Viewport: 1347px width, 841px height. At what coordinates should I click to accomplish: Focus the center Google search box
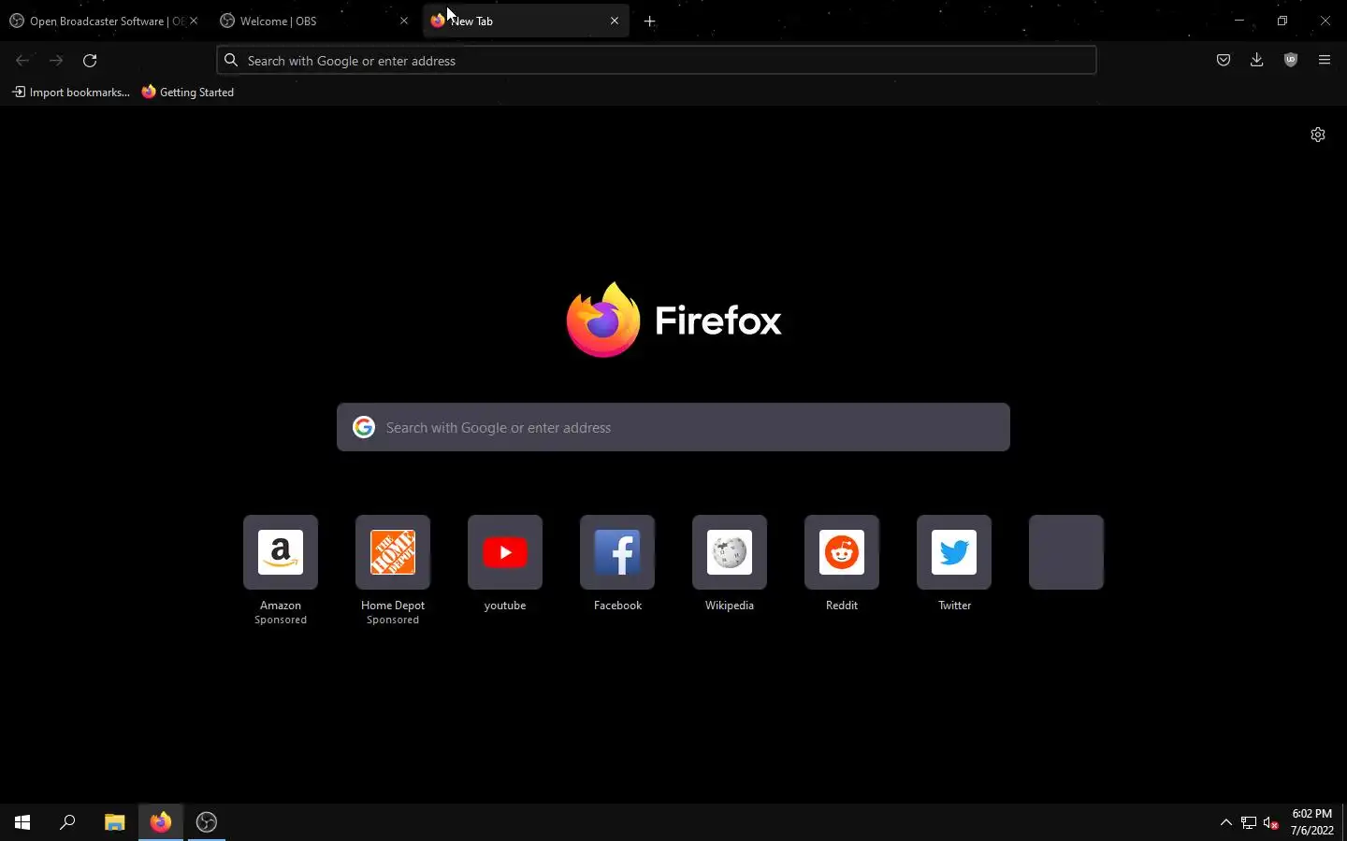(x=673, y=427)
